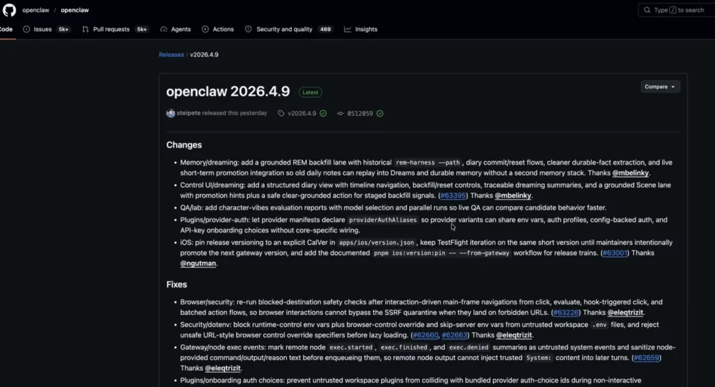This screenshot has width=715, height=387.
Task: Click the Actions play icon
Action: (205, 29)
